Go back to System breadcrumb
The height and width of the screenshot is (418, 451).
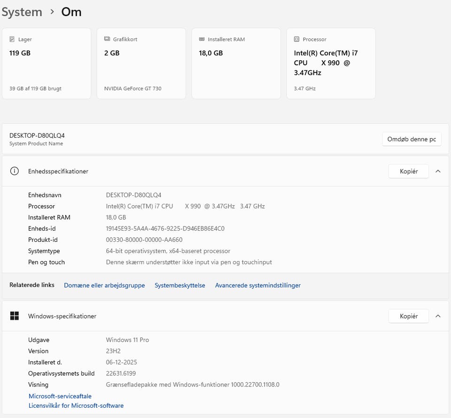pos(22,12)
